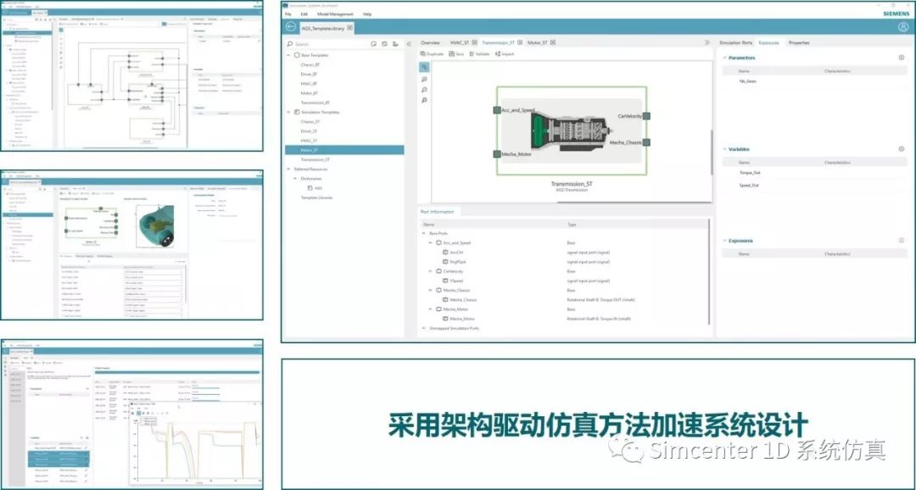Select the highlighted Motor_ST tree row
The width and height of the screenshot is (916, 490).
pyautogui.click(x=344, y=150)
